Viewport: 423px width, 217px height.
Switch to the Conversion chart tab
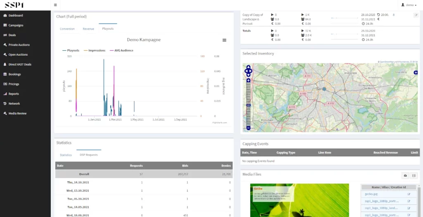click(x=67, y=29)
